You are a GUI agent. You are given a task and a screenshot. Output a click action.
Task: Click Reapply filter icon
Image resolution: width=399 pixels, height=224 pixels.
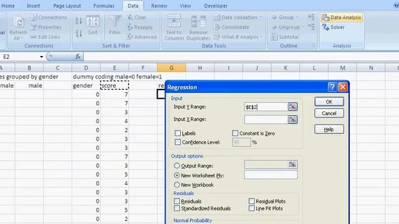140,27
